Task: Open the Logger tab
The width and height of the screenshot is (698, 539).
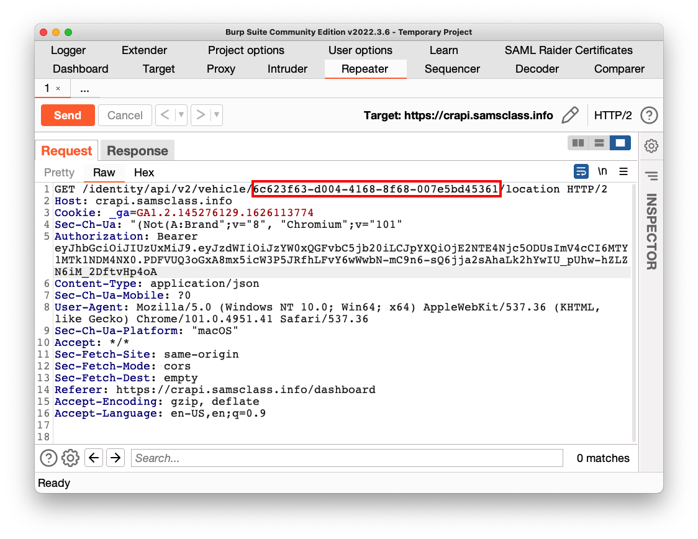Action: pyautogui.click(x=68, y=50)
